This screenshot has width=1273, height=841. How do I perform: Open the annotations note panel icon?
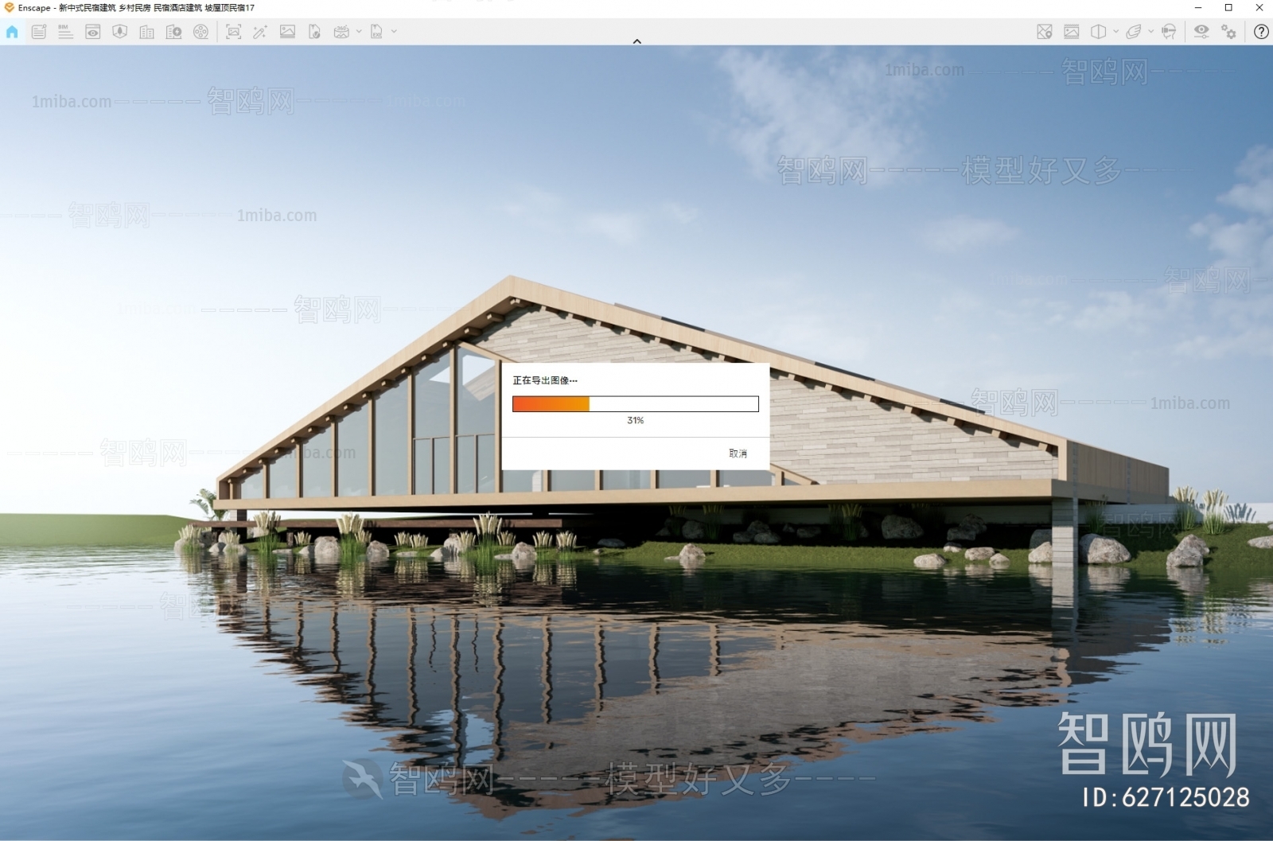[x=39, y=32]
